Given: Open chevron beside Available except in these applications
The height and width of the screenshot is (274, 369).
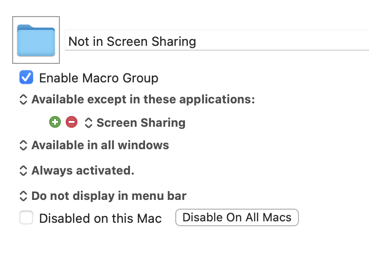Looking at the screenshot, I should pos(23,99).
